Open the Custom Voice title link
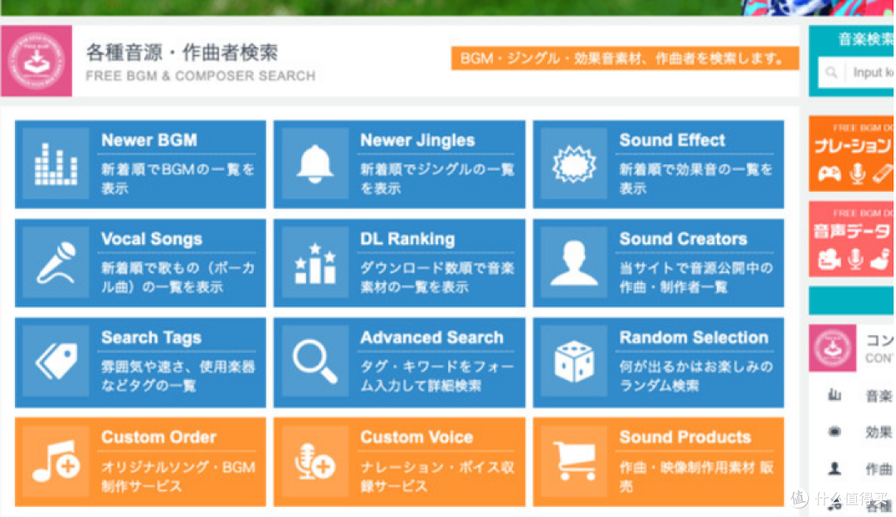This screenshot has height=517, width=896. 416,437
